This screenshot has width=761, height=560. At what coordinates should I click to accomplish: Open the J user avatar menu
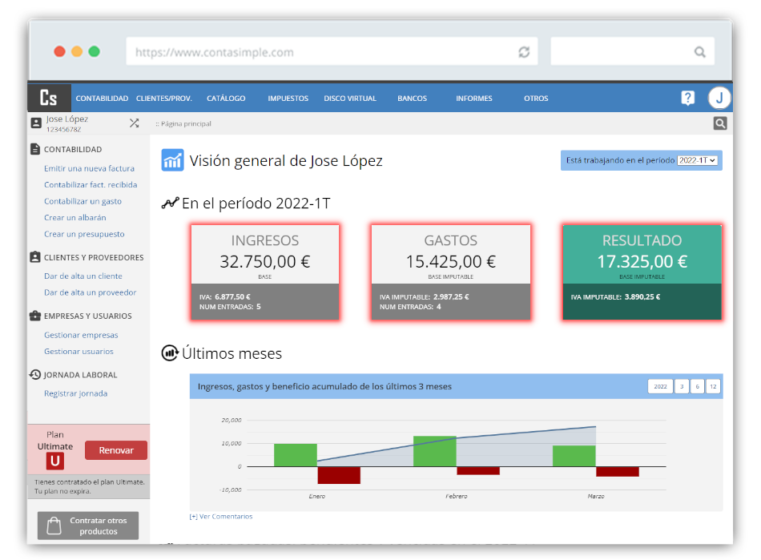(x=719, y=98)
